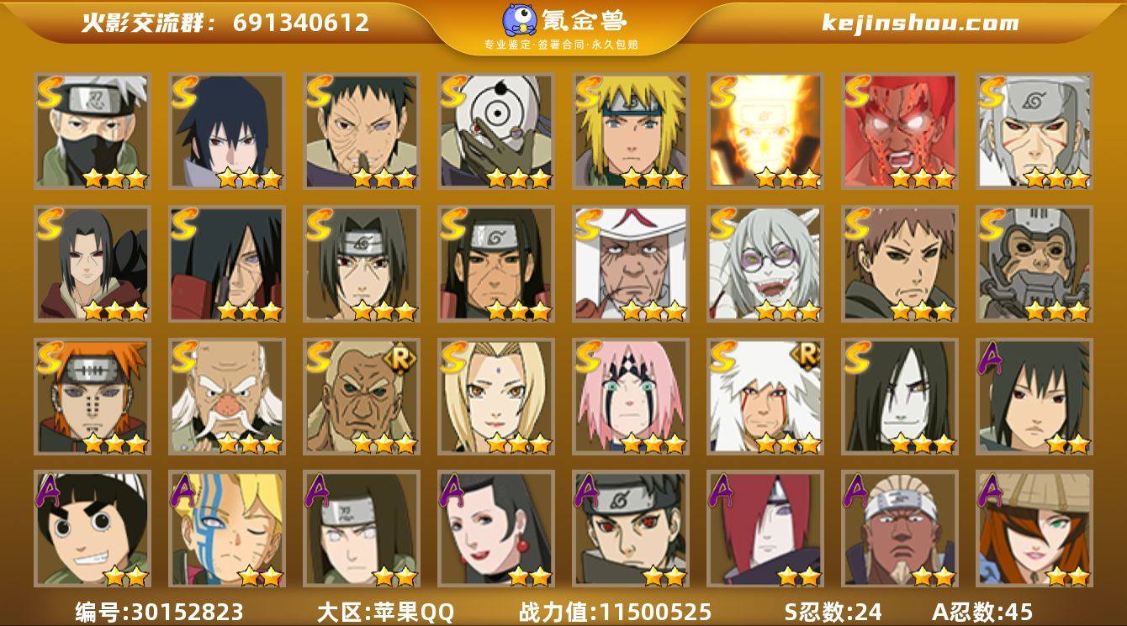Screen dimensions: 1127x626
Task: Click the group number 691340612
Action: (x=301, y=23)
